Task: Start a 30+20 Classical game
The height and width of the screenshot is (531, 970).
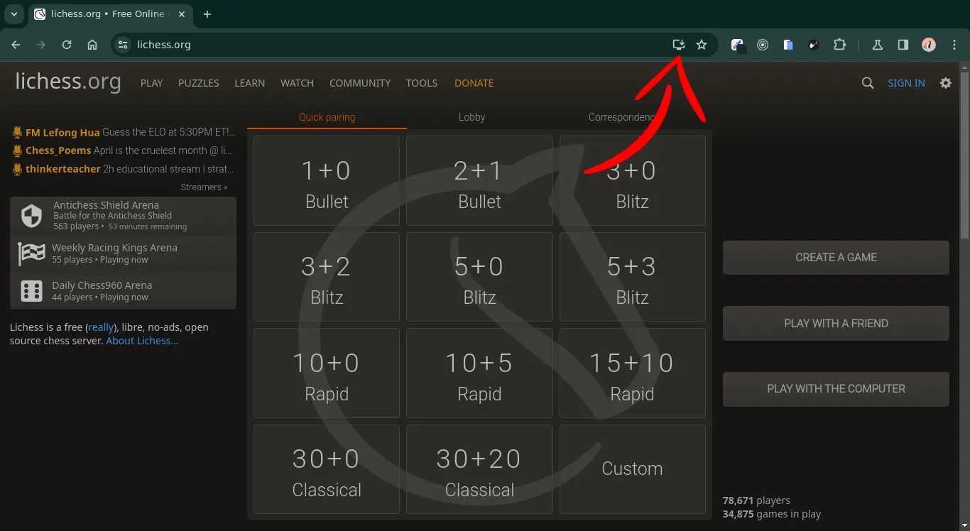Action: tap(479, 469)
